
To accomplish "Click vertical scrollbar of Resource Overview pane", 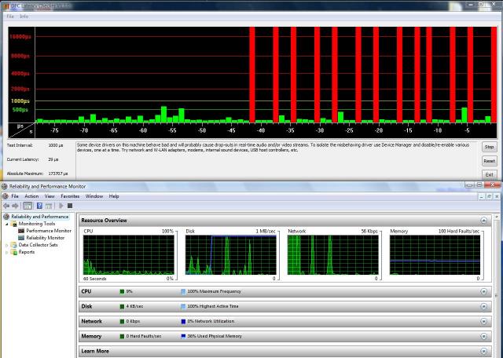I will click(x=497, y=285).
